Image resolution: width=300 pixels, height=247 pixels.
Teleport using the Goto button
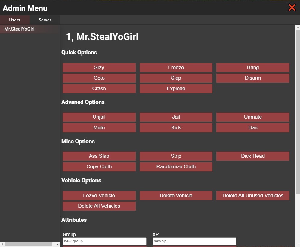click(x=99, y=78)
